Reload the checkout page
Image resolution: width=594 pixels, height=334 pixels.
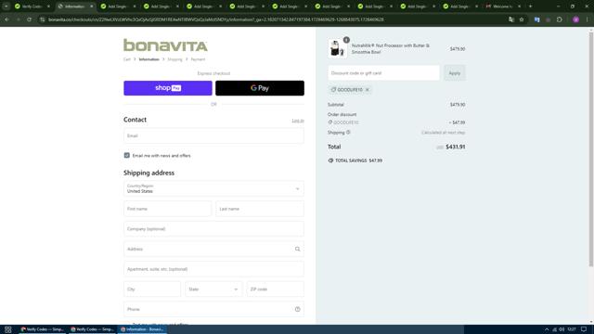click(x=29, y=19)
